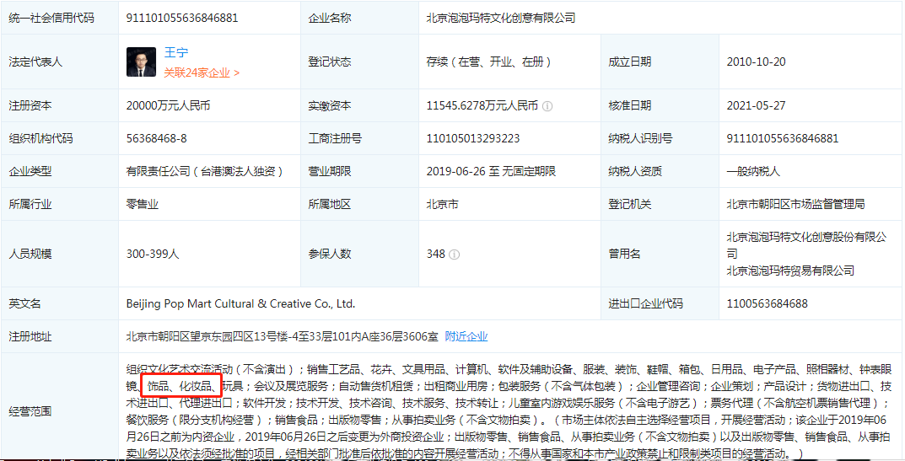The width and height of the screenshot is (905, 461).
Task: Select industry value 零售业
Action: click(142, 204)
